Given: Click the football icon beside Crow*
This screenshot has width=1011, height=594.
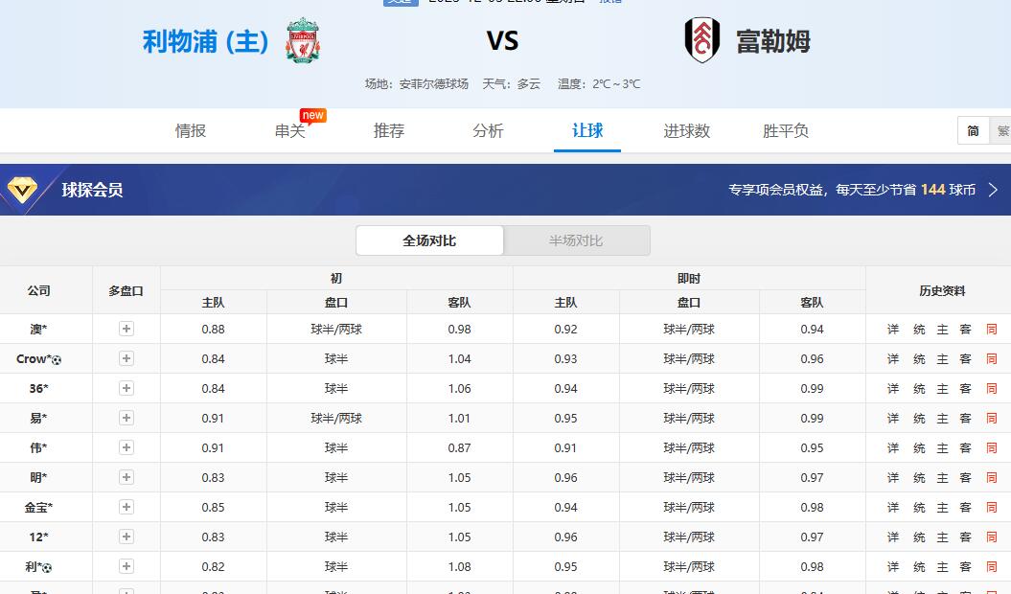Looking at the screenshot, I should pyautogui.click(x=57, y=360).
